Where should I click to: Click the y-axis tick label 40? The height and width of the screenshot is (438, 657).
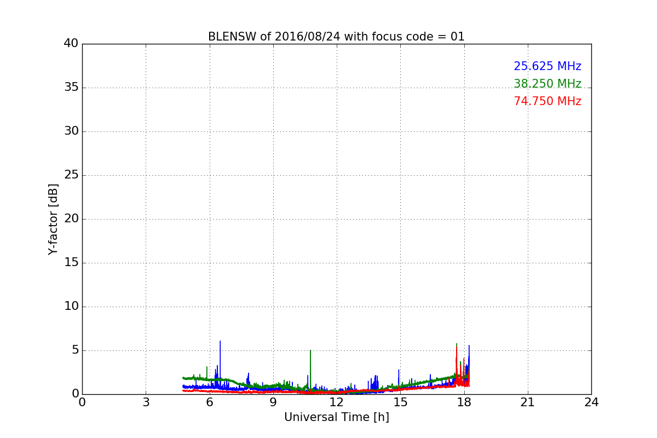click(x=71, y=44)
